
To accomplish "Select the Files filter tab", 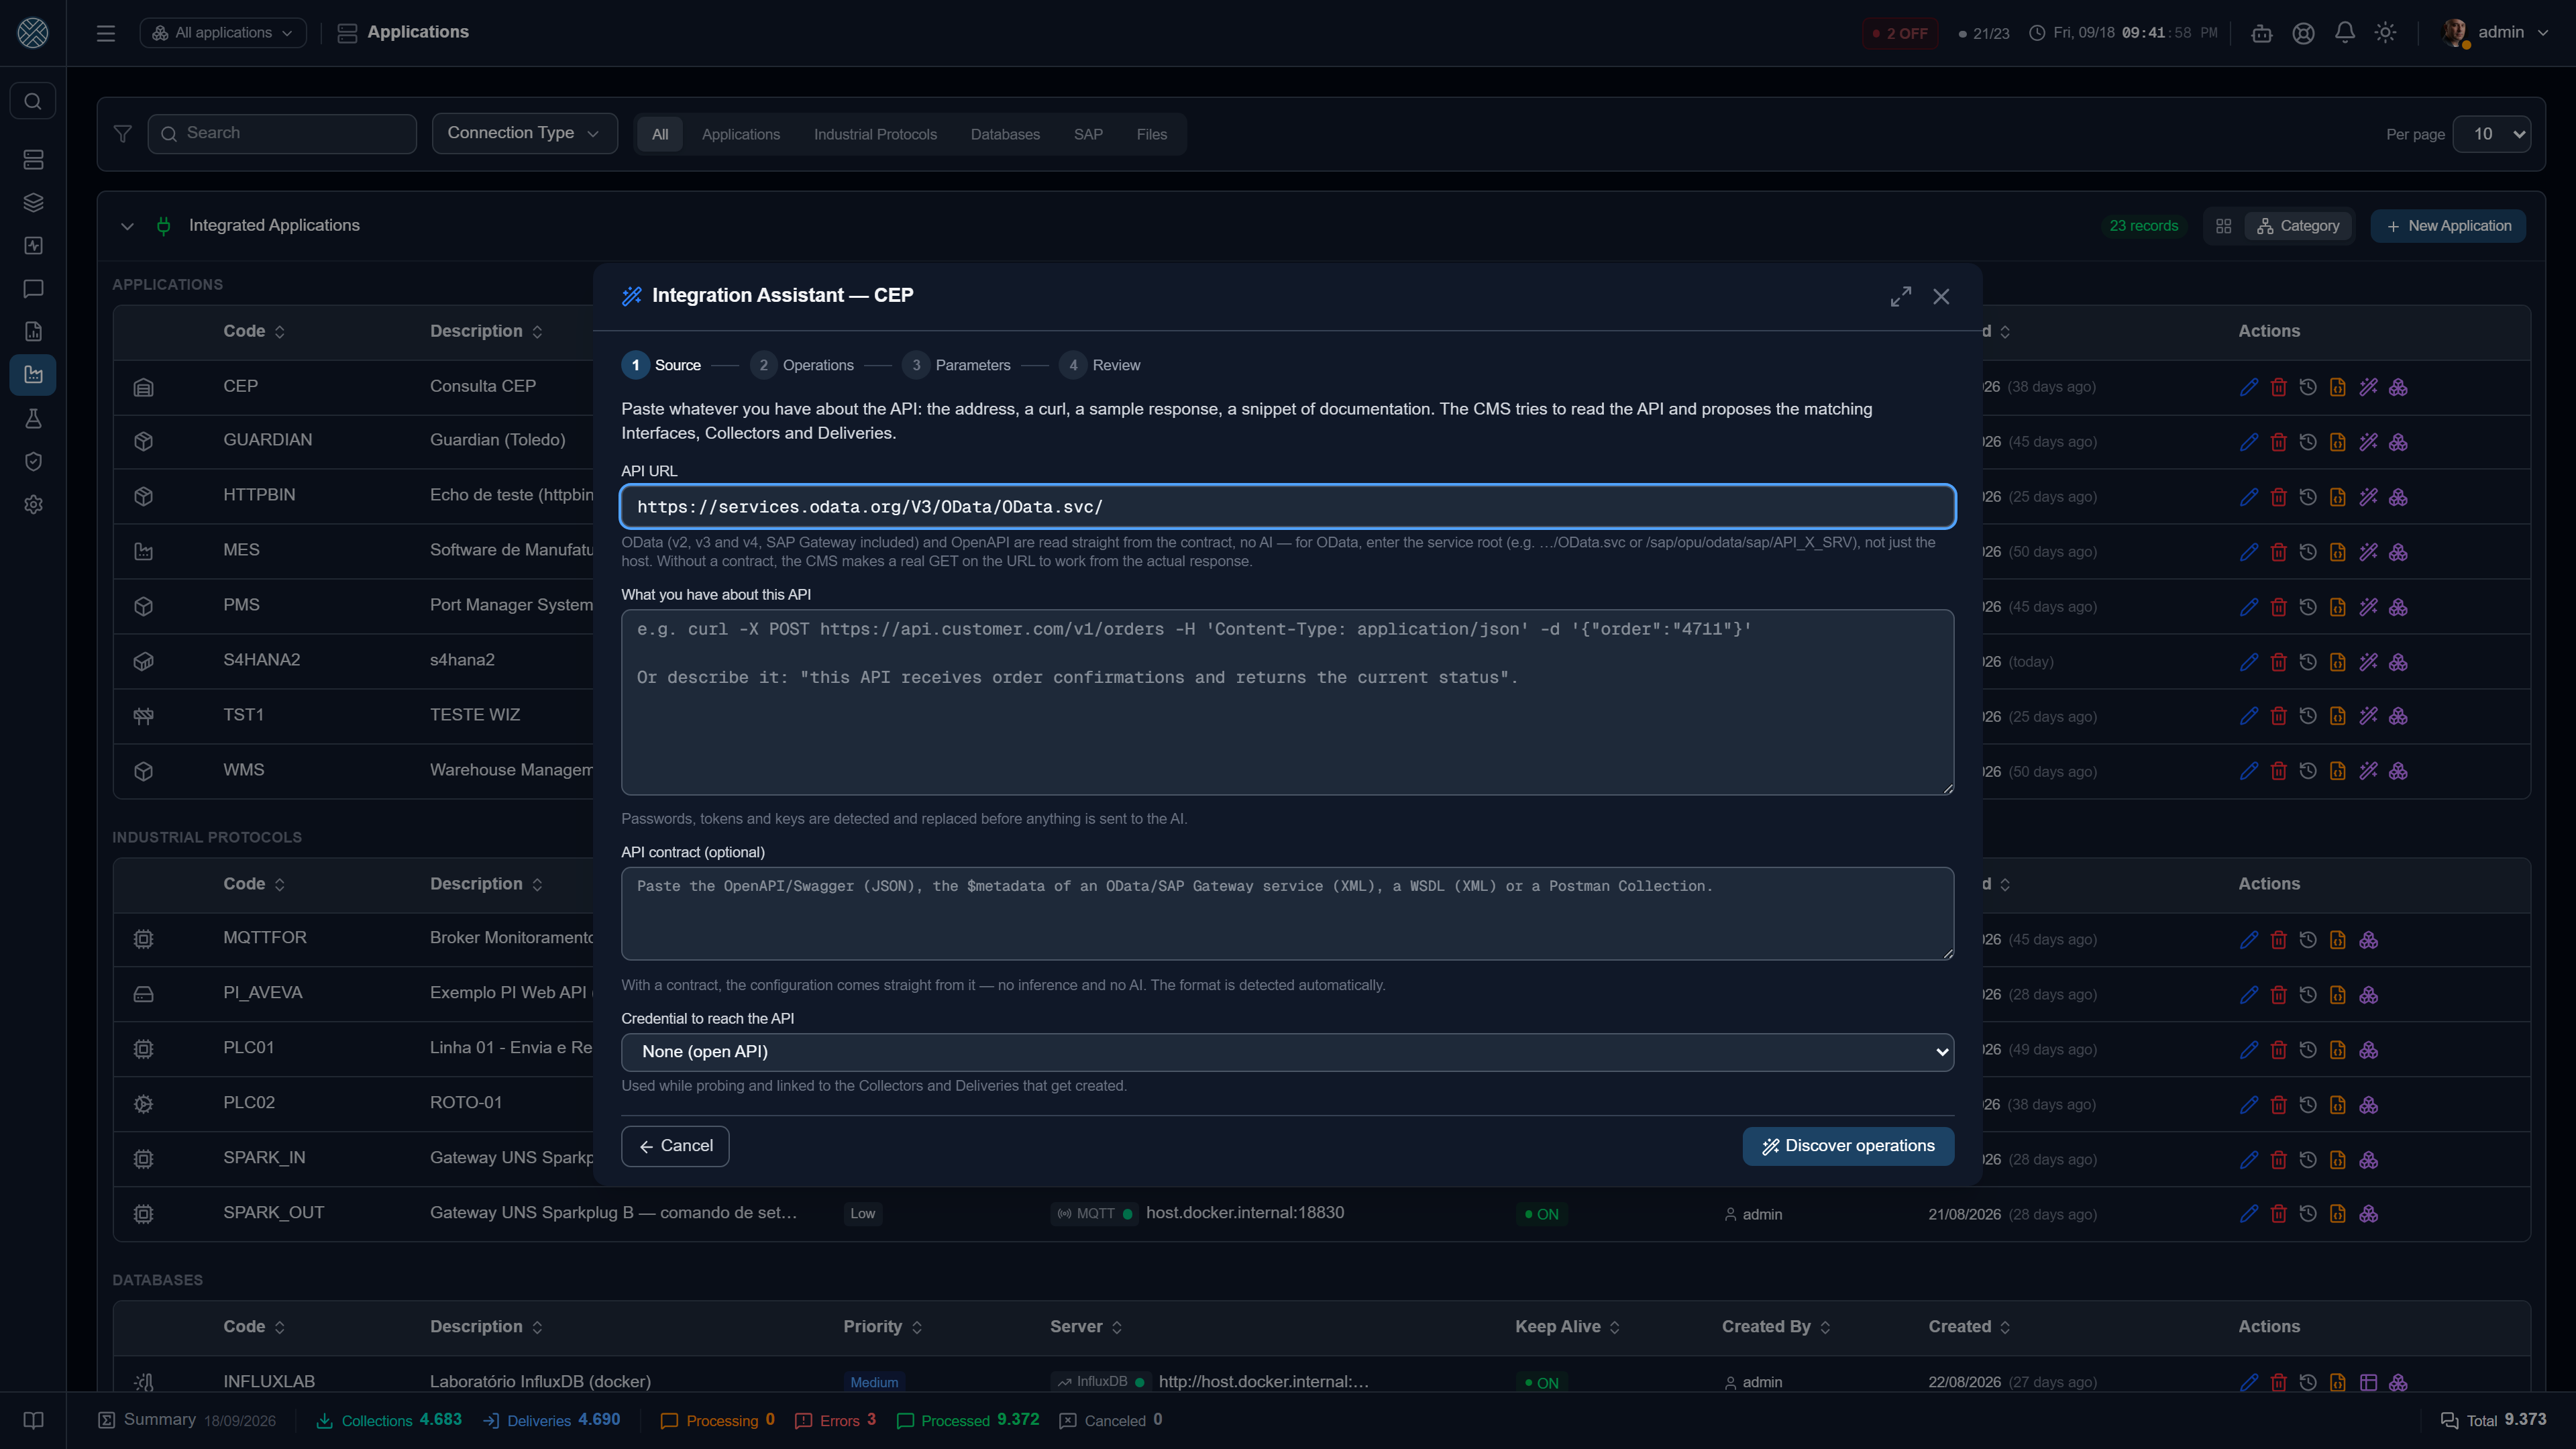I will pos(1151,134).
